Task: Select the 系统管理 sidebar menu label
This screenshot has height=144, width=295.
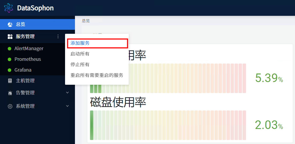Action: click(x=25, y=106)
